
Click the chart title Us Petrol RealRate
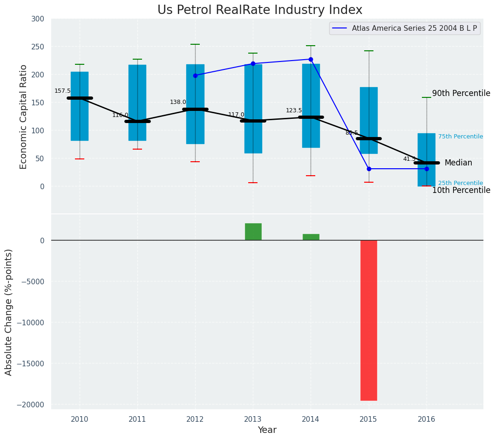pos(259,10)
